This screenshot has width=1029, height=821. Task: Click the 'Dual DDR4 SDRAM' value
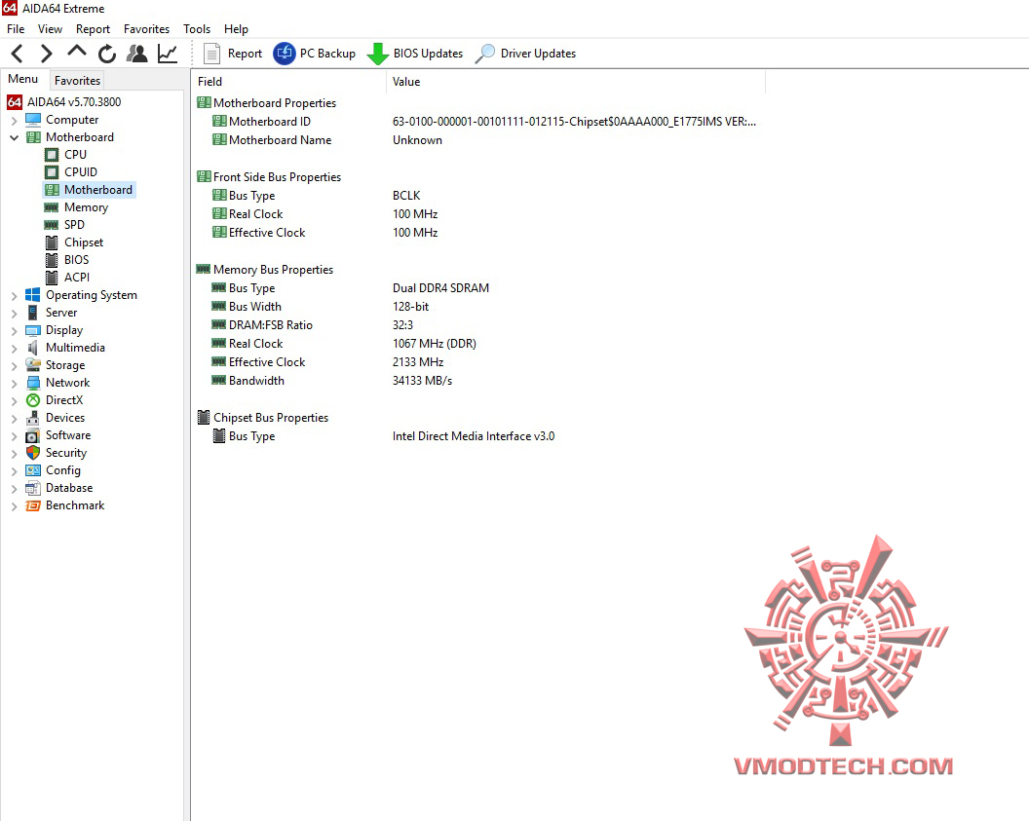pos(440,288)
